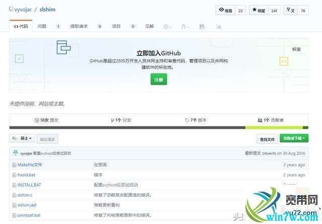Click the 明星 star button
This screenshot has width=322, height=224.
point(259,10)
